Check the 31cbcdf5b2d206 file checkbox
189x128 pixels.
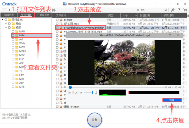57,28
